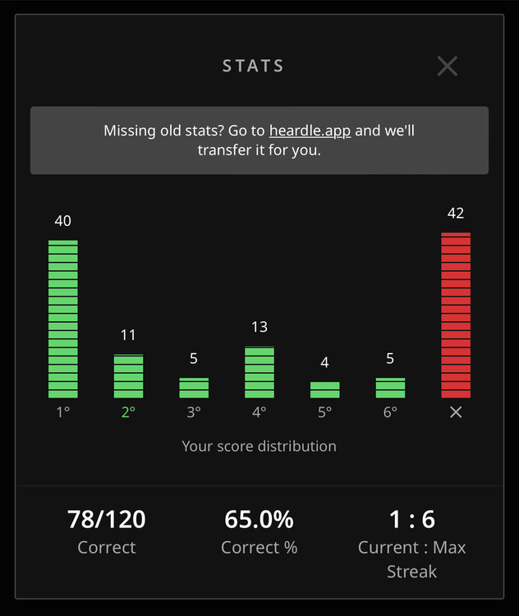The width and height of the screenshot is (519, 616).
Task: Click the Current : Max Streak label
Action: click(411, 559)
